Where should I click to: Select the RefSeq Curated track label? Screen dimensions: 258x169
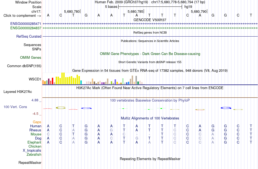29,36
